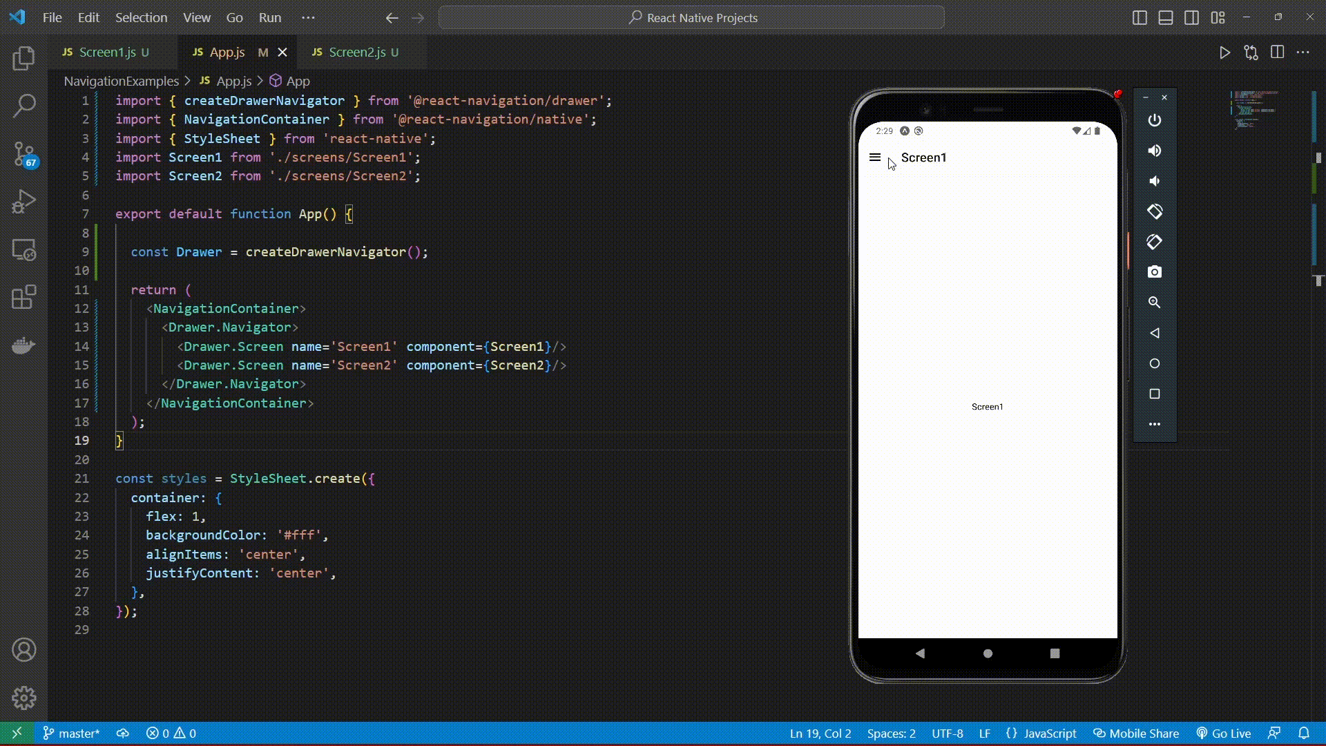This screenshot has width=1326, height=746.
Task: Rotate the emulator left using the rotate icon
Action: pyautogui.click(x=1155, y=211)
